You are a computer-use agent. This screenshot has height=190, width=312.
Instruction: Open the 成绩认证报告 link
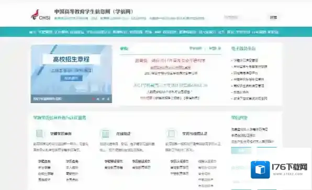(x=207, y=161)
